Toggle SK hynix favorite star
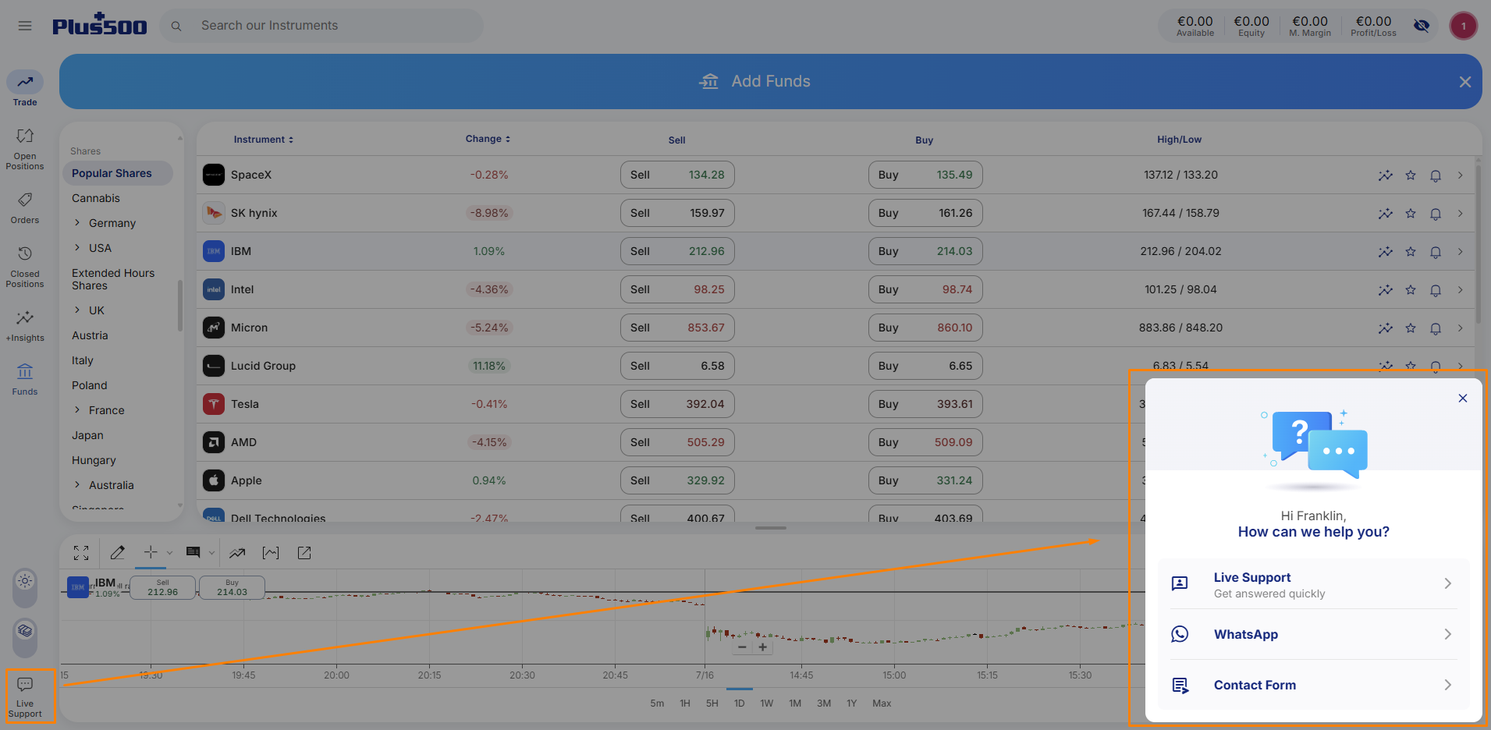Viewport: 1491px width, 730px height. click(1411, 214)
